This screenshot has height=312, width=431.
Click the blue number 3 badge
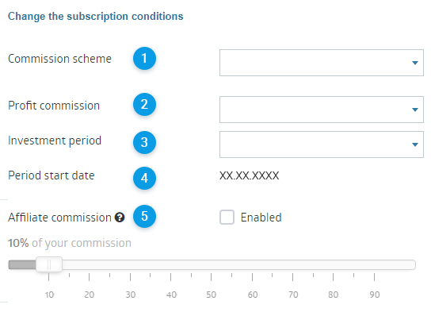point(144,142)
